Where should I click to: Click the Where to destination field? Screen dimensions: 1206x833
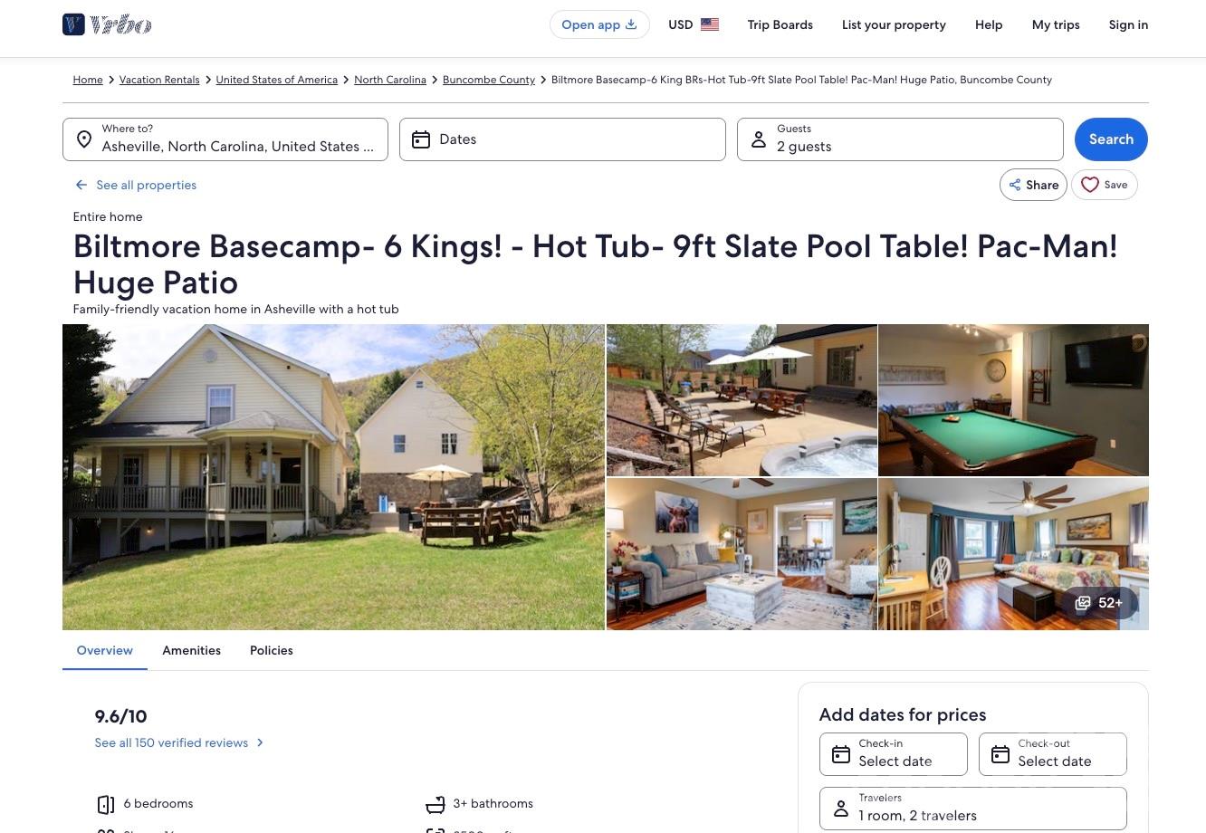point(237,139)
